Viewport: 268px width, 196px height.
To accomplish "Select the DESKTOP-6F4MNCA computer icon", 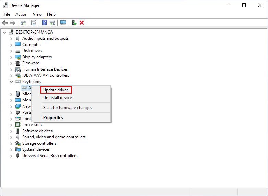I will [x=11, y=32].
